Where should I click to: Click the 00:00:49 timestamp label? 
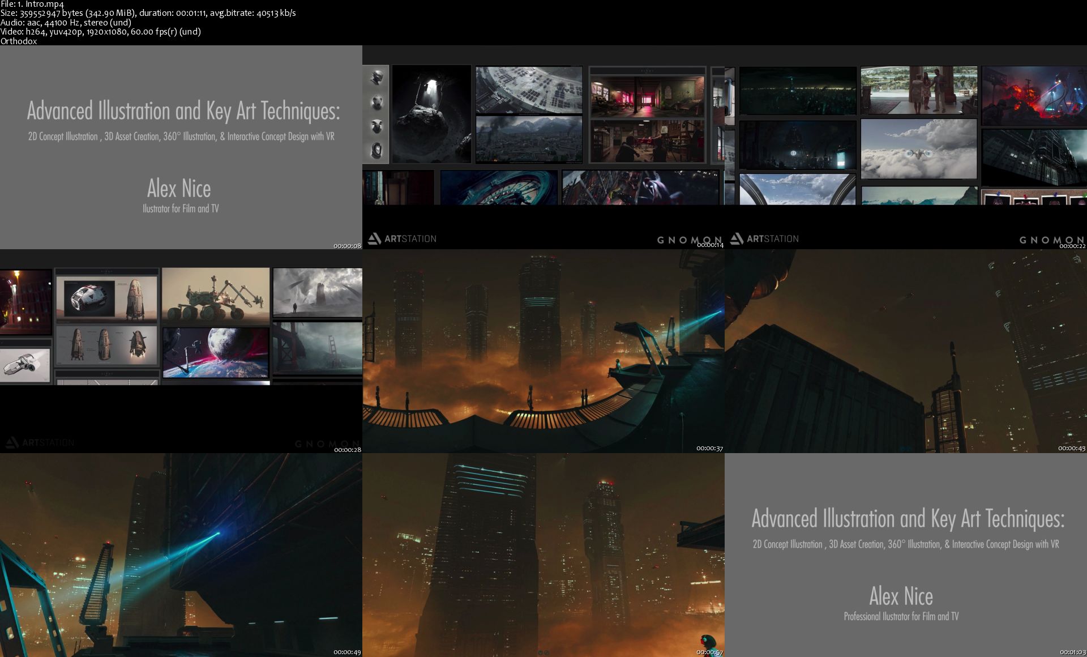pos(347,652)
